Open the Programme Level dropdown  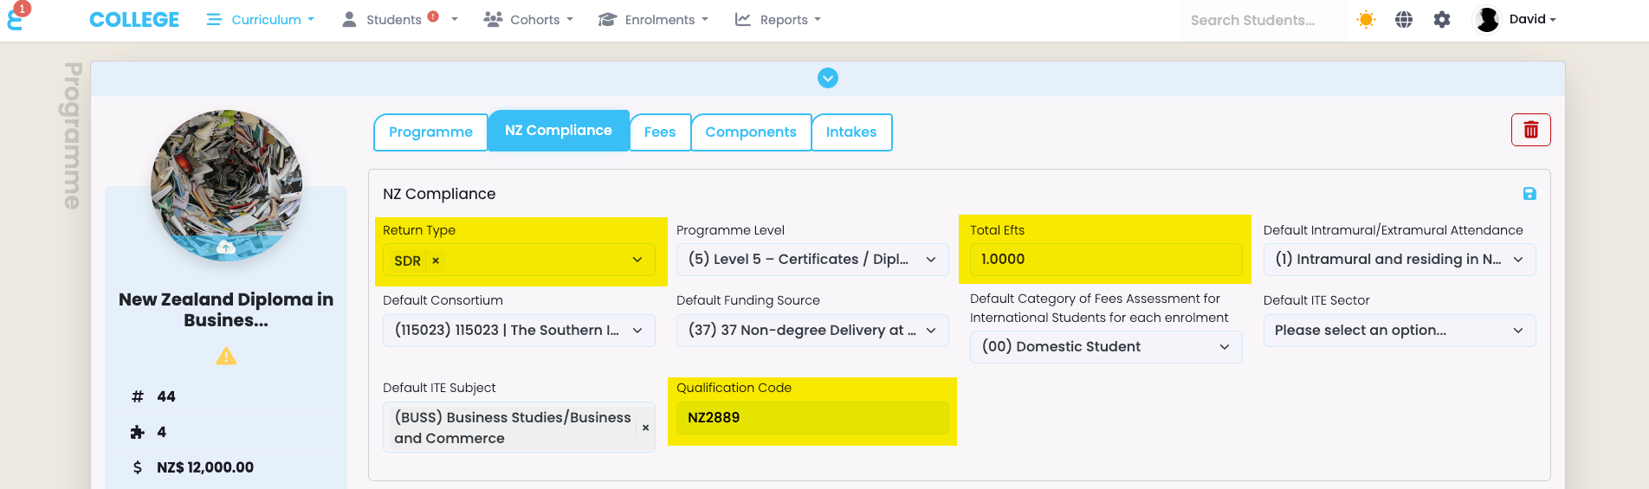812,260
